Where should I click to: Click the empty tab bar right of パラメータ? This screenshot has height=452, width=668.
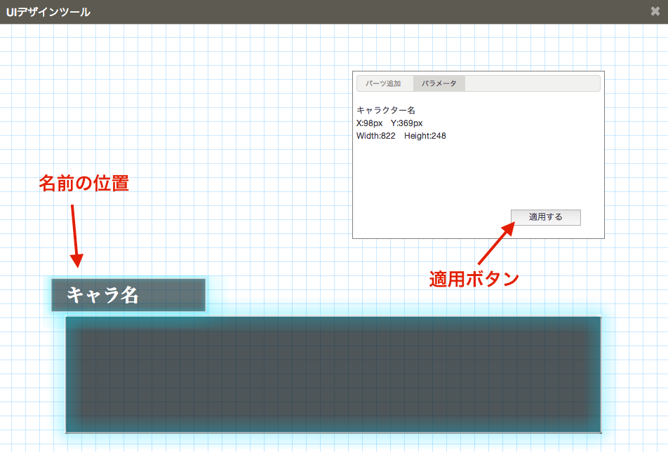point(532,83)
